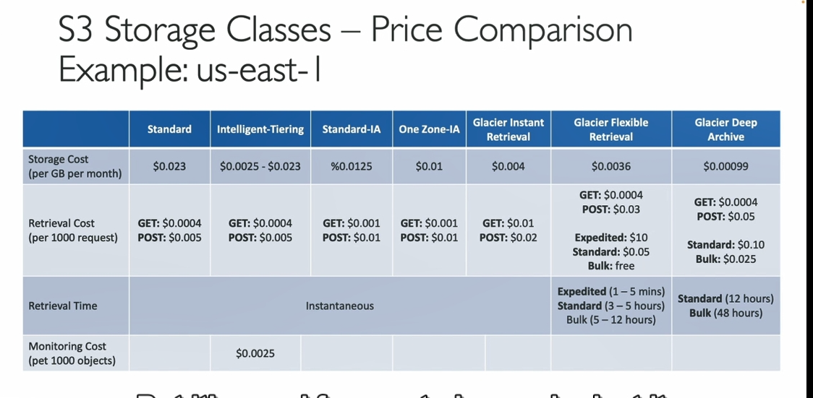
Task: Select the $0.0025 monitoring cost cell
Action: pos(255,353)
